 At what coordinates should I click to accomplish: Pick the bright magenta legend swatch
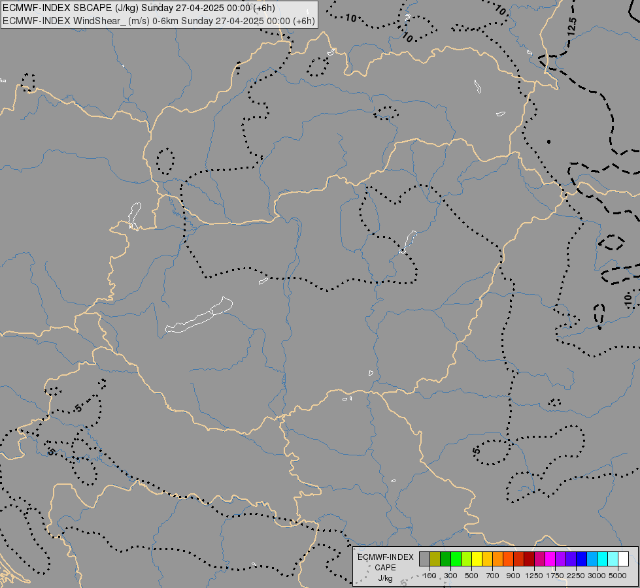550,559
